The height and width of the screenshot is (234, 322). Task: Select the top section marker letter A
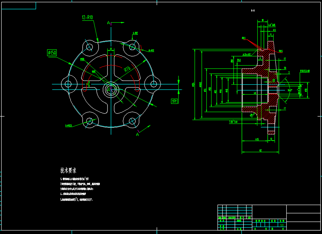pos(108,23)
